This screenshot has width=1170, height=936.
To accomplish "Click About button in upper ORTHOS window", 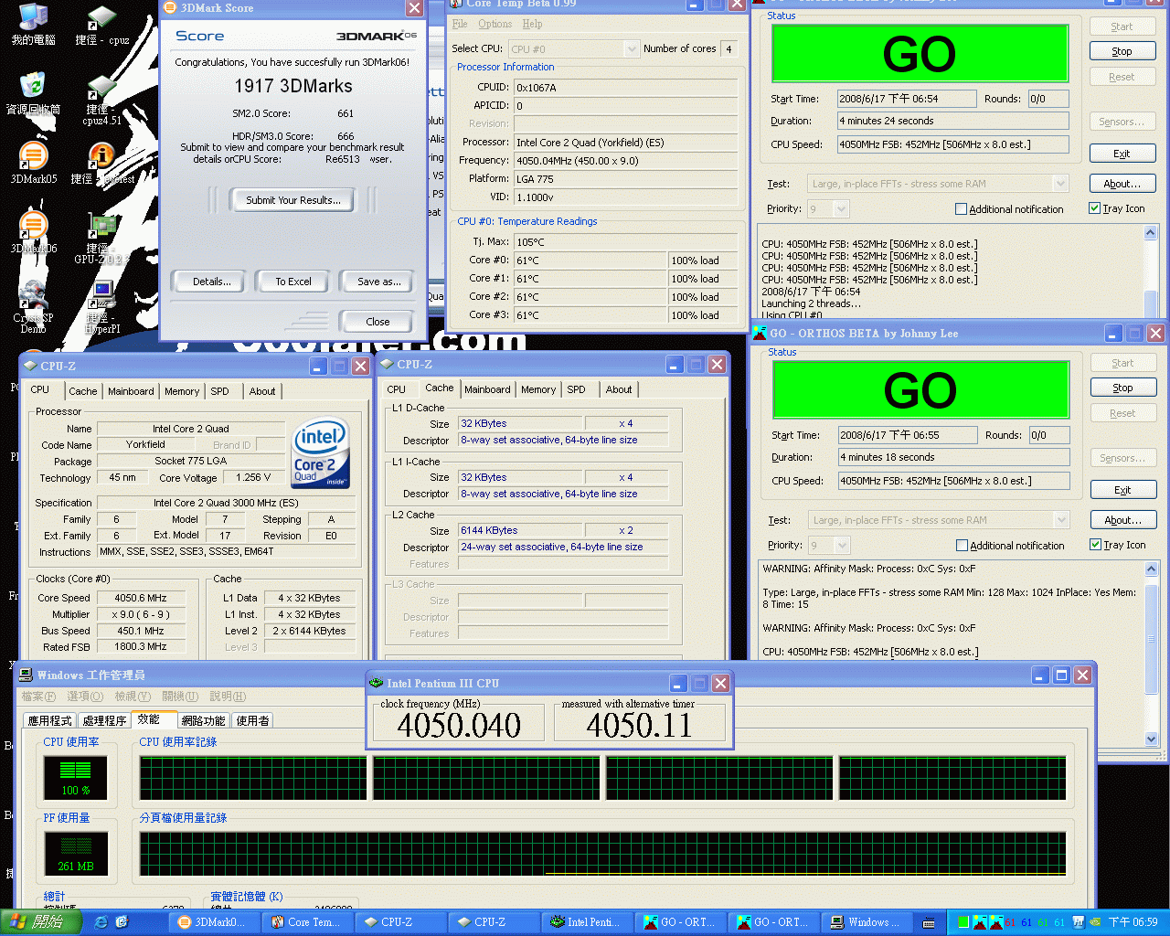I will pos(1122,184).
